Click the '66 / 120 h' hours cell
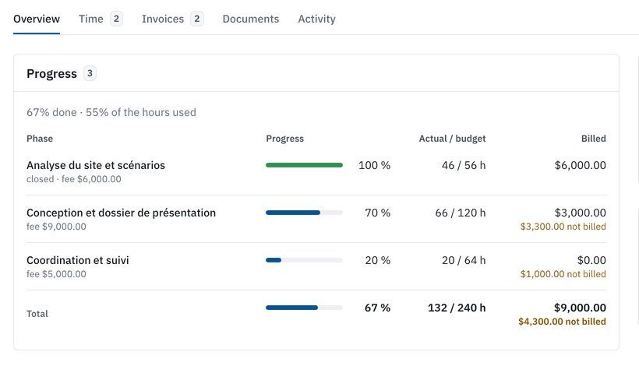Image resolution: width=639 pixels, height=366 pixels. [460, 213]
